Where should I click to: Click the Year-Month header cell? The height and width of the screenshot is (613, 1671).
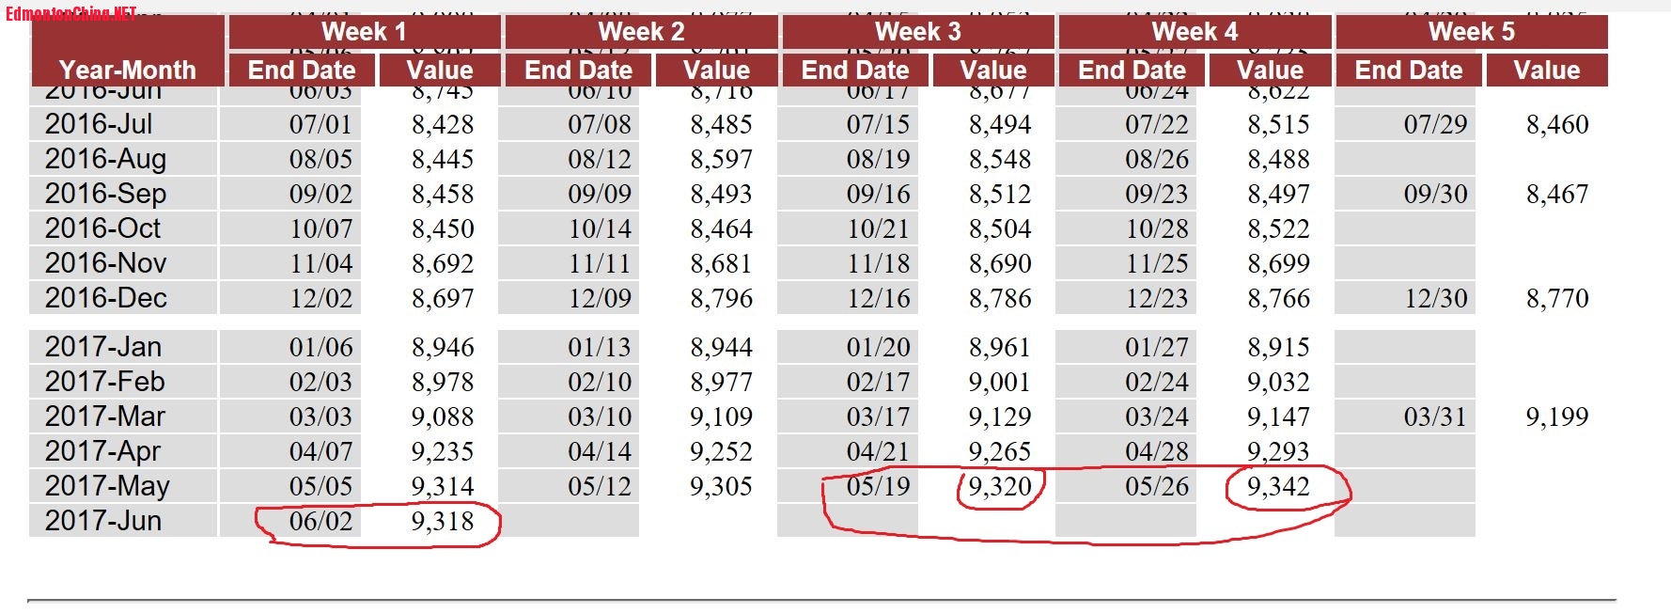point(128,70)
